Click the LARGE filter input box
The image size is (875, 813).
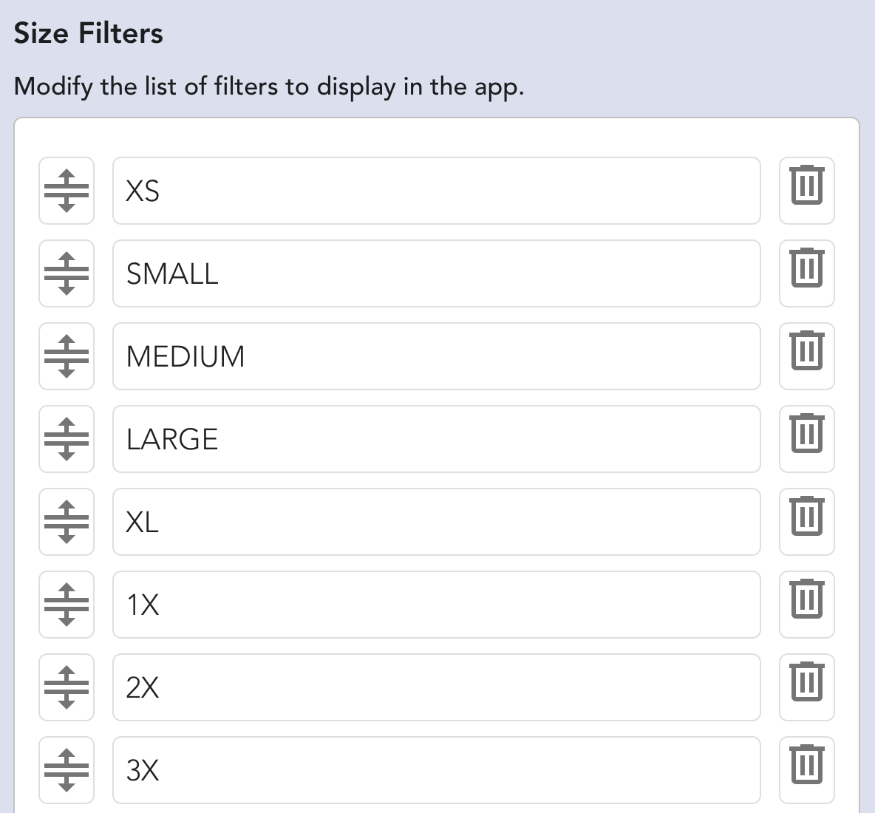[436, 439]
